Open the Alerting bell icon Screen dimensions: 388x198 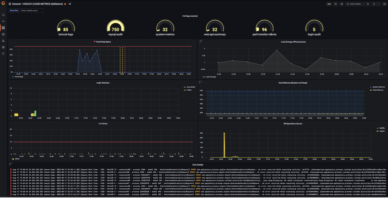click(3, 41)
